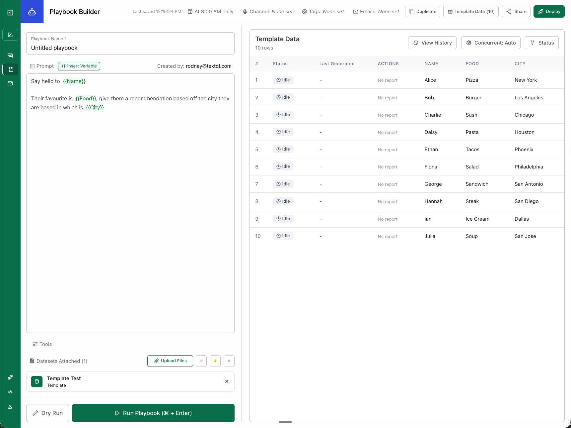Set schedule At 8:00 AM daily
Screen dimensions: 571x428
[x=211, y=12]
